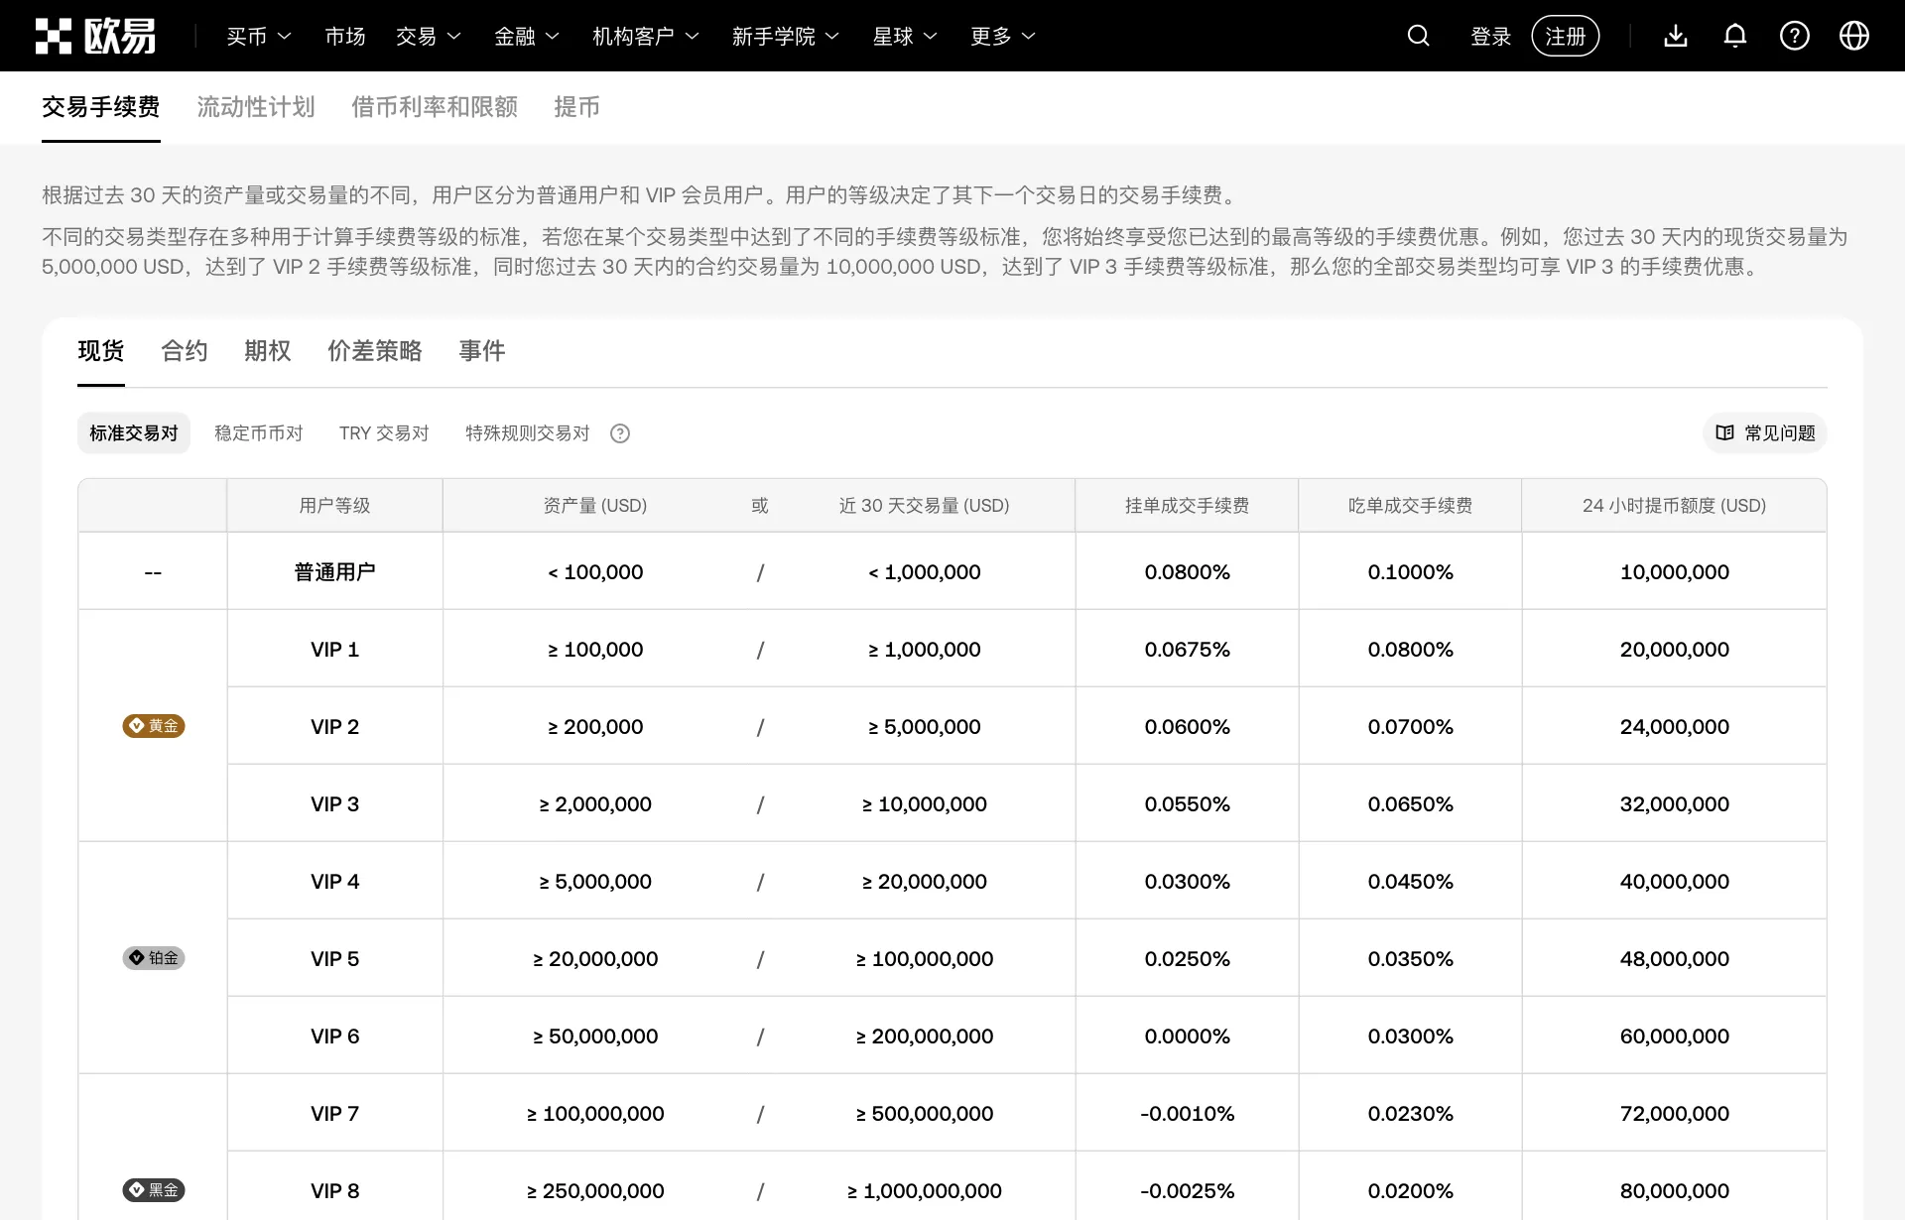Screen dimensions: 1905x1220
Task: Click the 挂单成交手续费 column header
Action: click(1188, 506)
